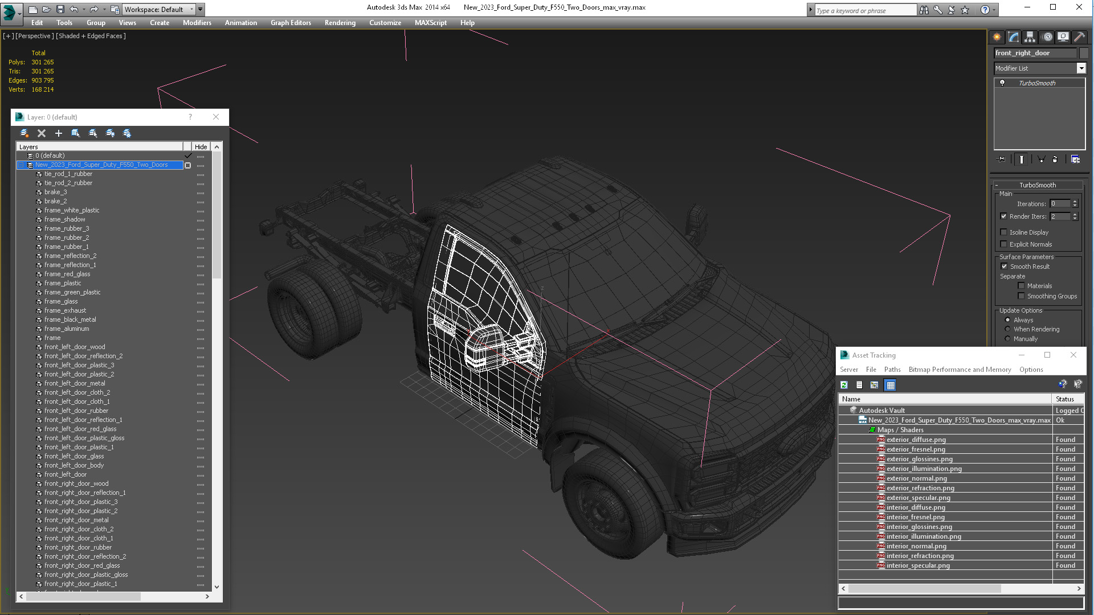Screen dimensions: 1094x615
Task: Switch to the Display command panel tab
Action: [1063, 37]
